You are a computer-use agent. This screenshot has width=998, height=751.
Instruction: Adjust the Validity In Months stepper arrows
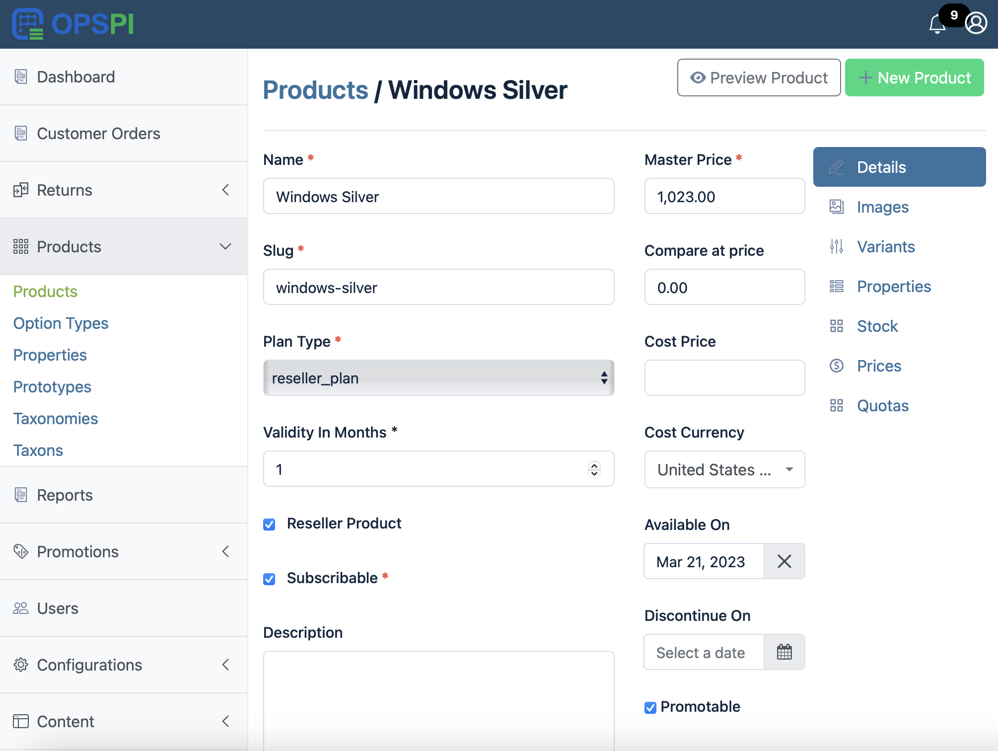coord(594,469)
